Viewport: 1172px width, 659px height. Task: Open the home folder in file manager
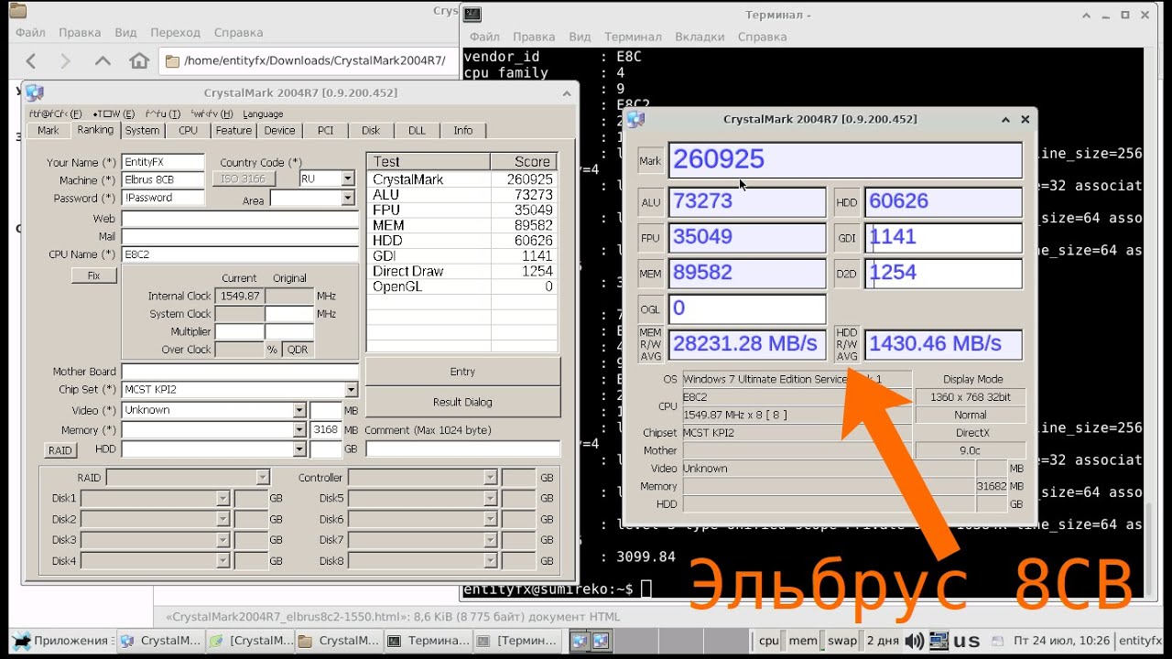pyautogui.click(x=139, y=61)
